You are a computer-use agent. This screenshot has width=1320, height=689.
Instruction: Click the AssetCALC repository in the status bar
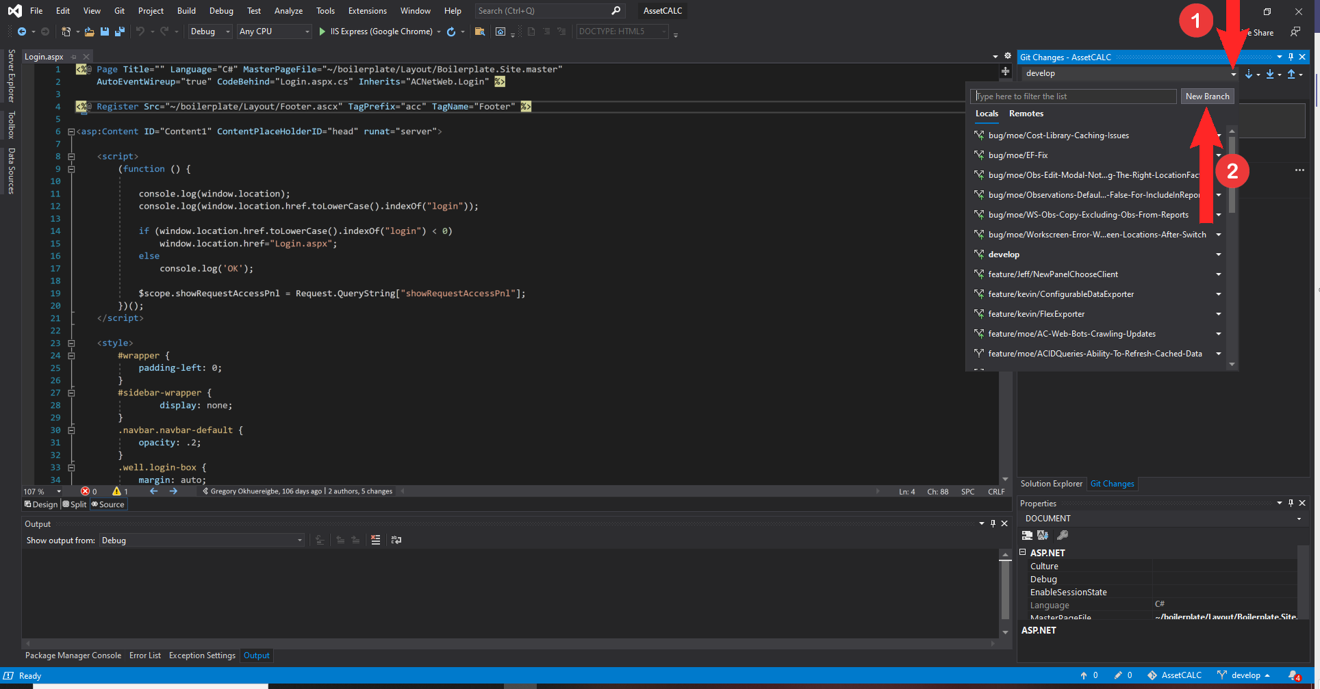[1174, 675]
